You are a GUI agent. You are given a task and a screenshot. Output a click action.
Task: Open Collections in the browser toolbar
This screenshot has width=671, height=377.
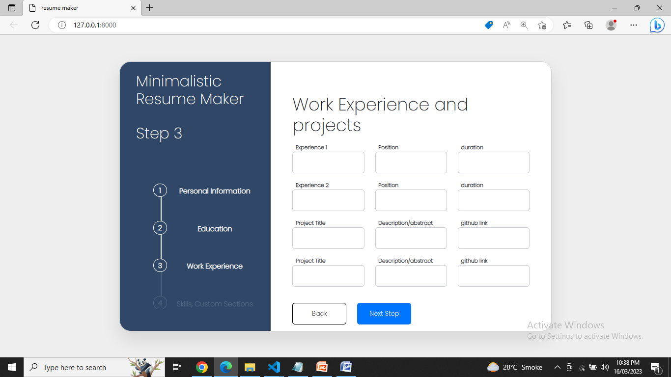pyautogui.click(x=588, y=25)
